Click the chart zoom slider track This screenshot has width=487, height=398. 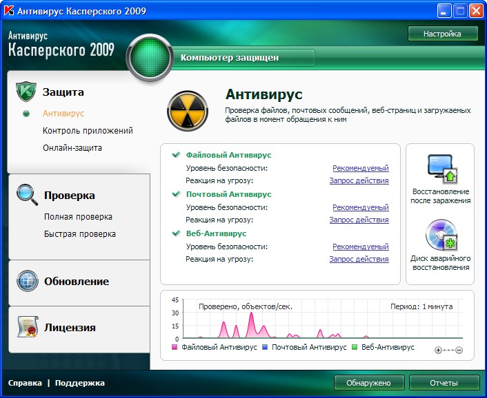click(x=448, y=350)
